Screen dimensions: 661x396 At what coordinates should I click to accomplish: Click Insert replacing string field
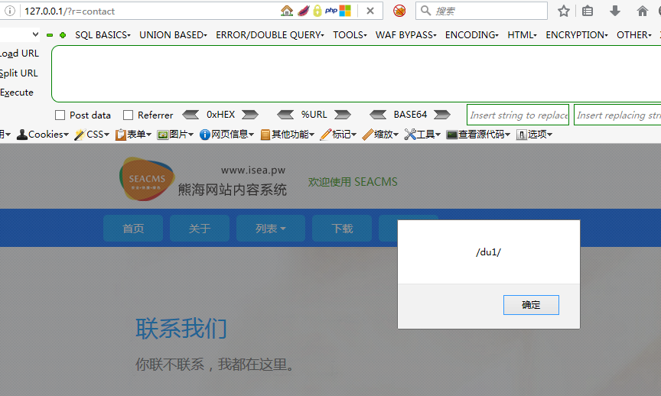point(617,115)
